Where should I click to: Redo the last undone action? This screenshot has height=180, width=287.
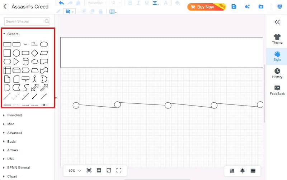pos(70,3)
